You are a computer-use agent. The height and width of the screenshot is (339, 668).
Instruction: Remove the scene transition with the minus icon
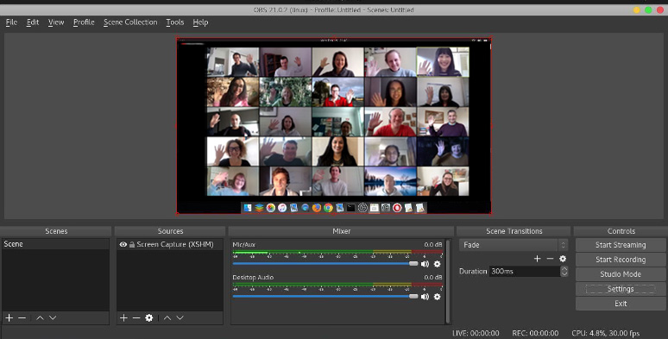point(550,259)
